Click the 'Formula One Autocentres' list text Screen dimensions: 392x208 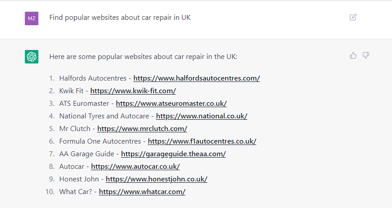100,141
